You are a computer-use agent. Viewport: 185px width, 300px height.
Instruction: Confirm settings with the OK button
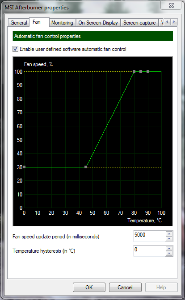point(89,287)
